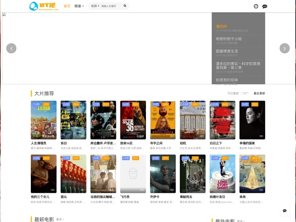Click the 他的三个女儿 title text
The image size is (296, 222).
coord(40,197)
